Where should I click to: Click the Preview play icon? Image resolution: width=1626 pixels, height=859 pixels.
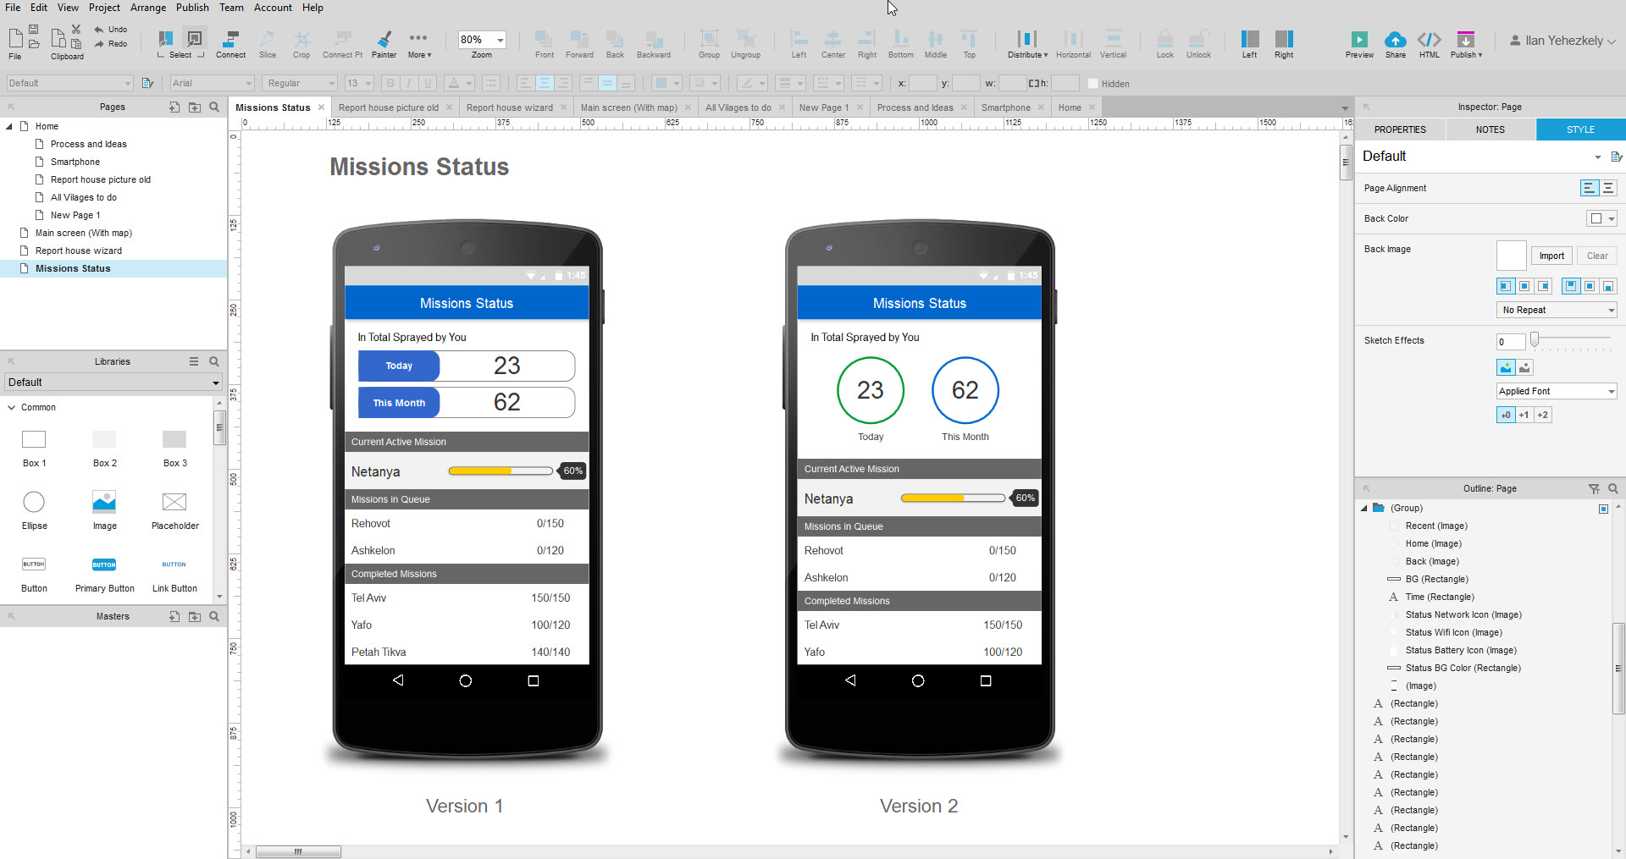click(x=1359, y=39)
